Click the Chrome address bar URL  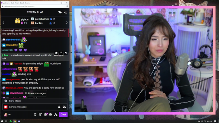click(x=20, y=6)
